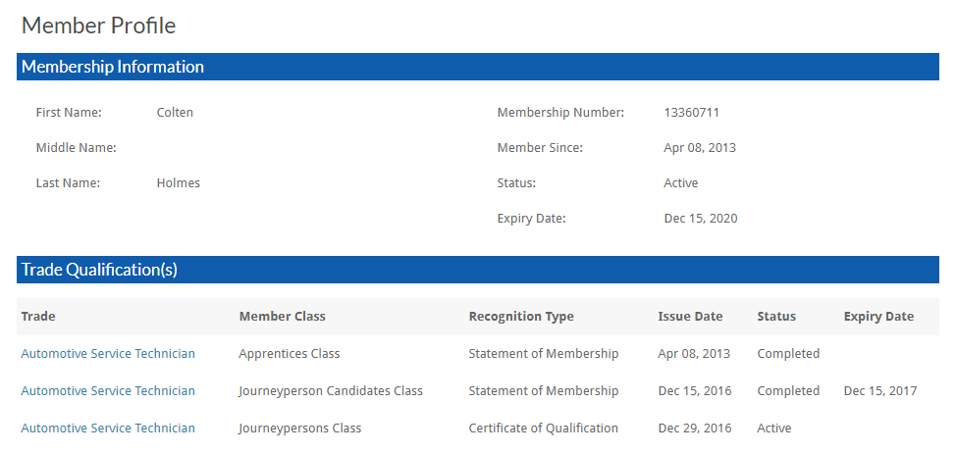The height and width of the screenshot is (454, 956).
Task: Click the Status column header in table
Action: [776, 316]
